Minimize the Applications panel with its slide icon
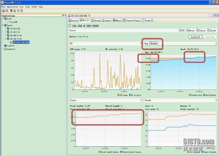 (x=63, y=15)
